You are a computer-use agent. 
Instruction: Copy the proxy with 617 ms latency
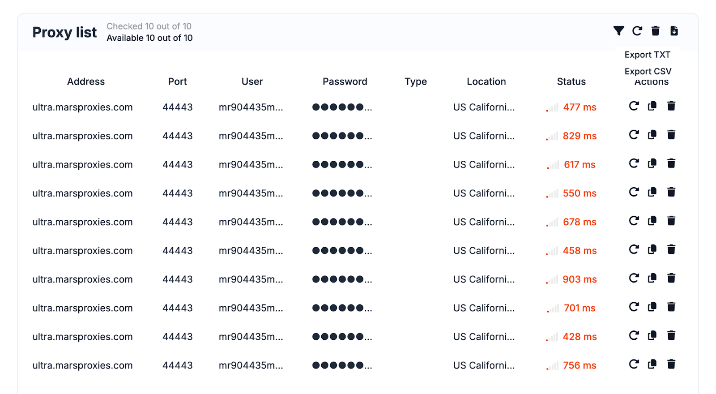click(652, 163)
